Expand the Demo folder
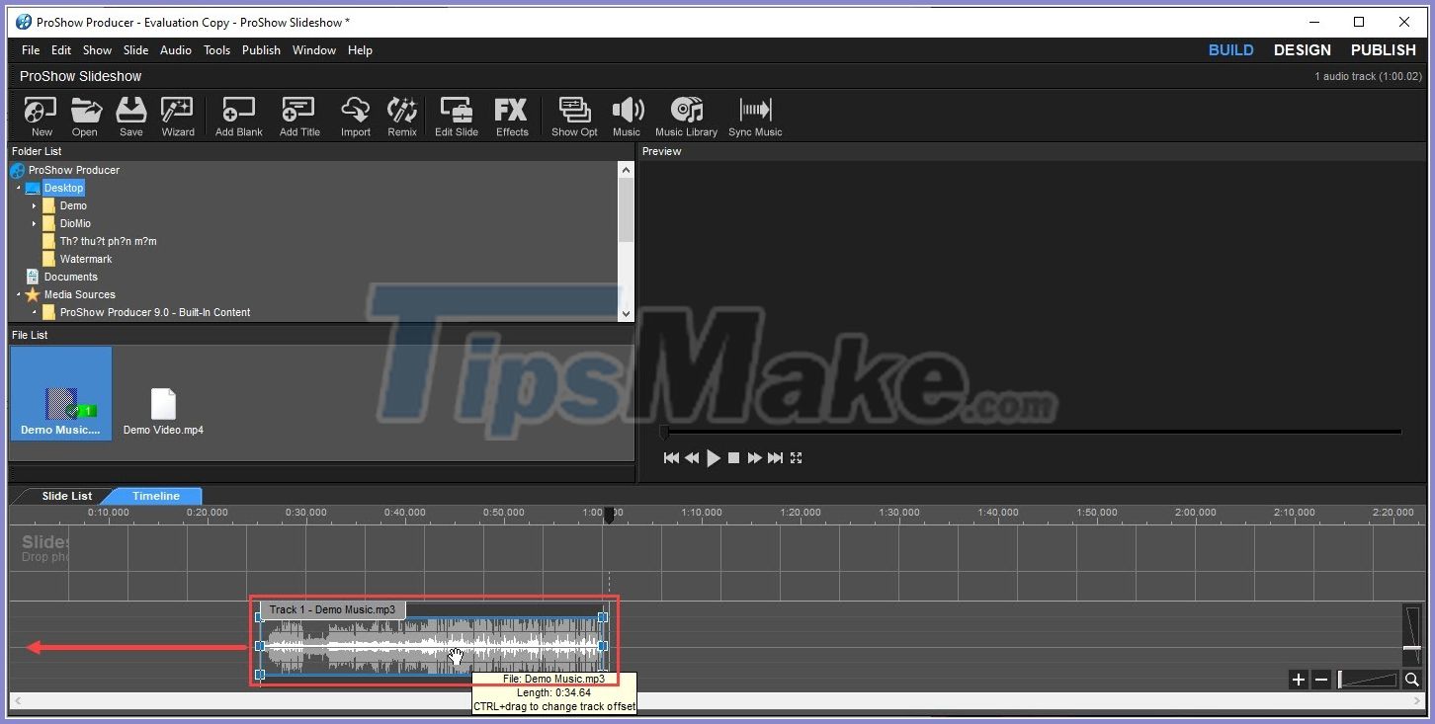The image size is (1435, 724). (x=33, y=205)
